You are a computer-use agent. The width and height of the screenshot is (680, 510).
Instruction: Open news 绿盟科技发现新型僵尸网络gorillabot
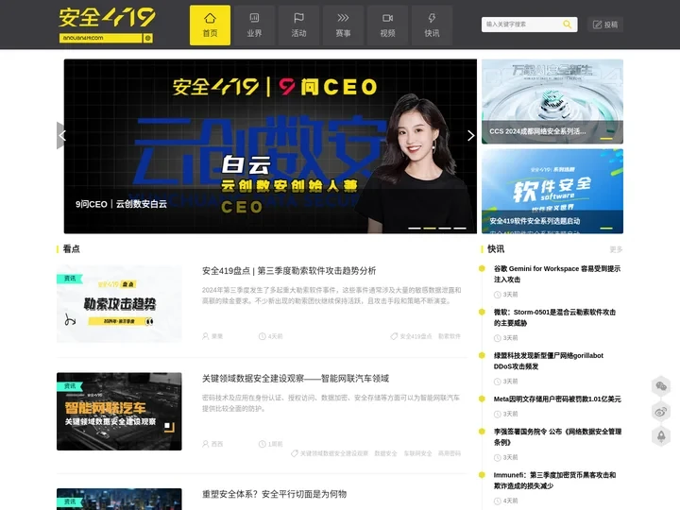tap(549, 361)
